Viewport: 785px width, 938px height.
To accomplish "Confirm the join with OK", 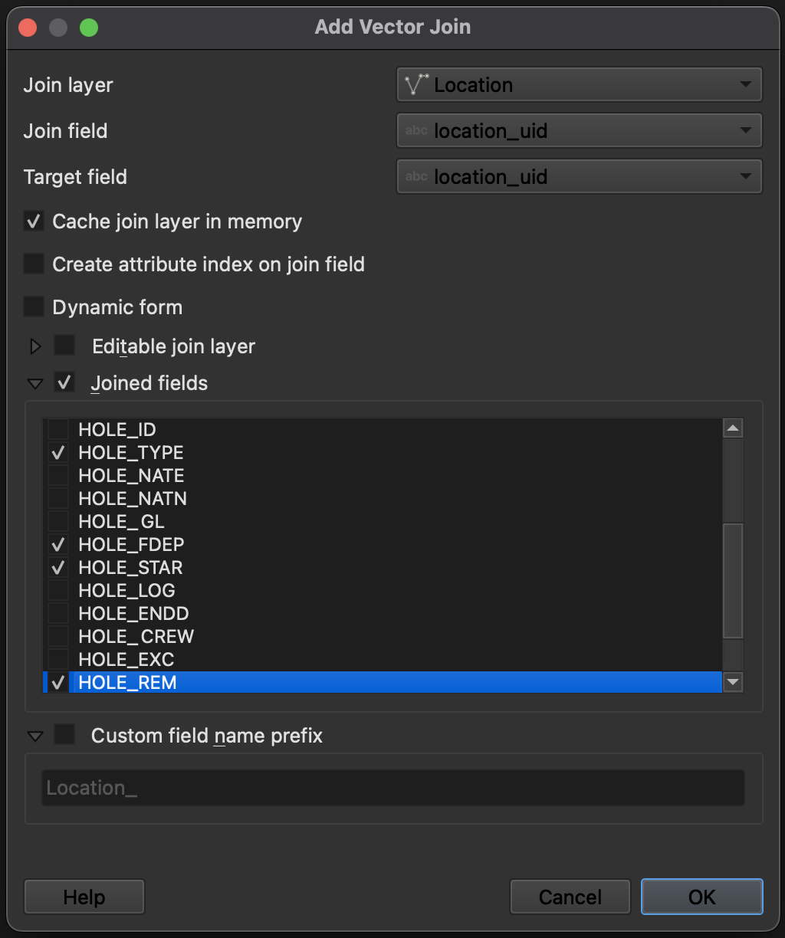I will coord(700,896).
